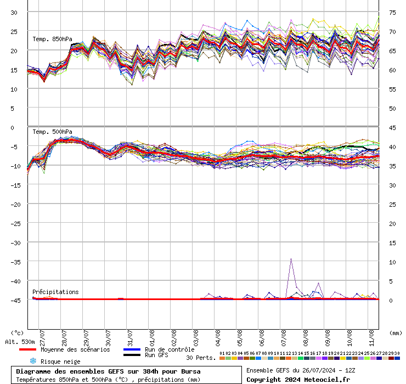The image size is (406, 384).
Task: Click the 05/08 date label
Action: point(240,338)
